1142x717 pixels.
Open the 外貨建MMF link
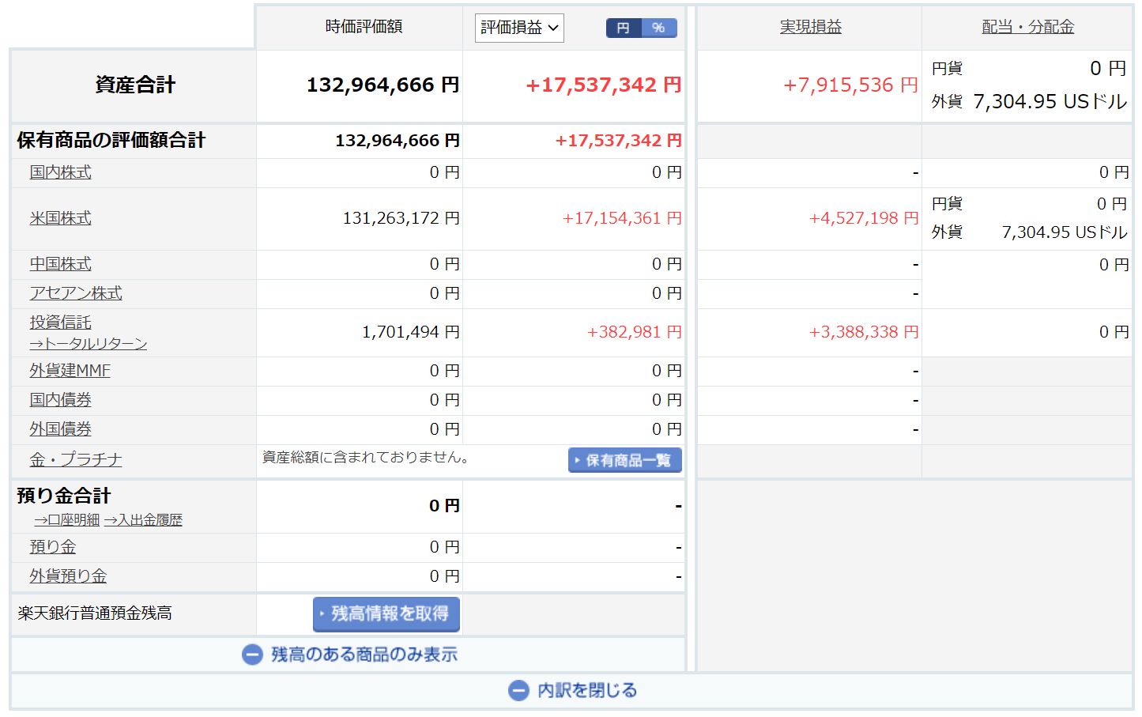click(x=70, y=371)
